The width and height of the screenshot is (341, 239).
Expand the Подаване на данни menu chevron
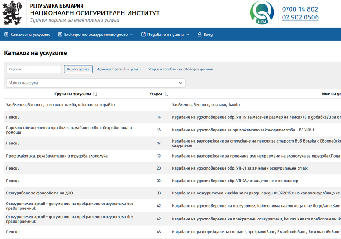tap(188, 35)
